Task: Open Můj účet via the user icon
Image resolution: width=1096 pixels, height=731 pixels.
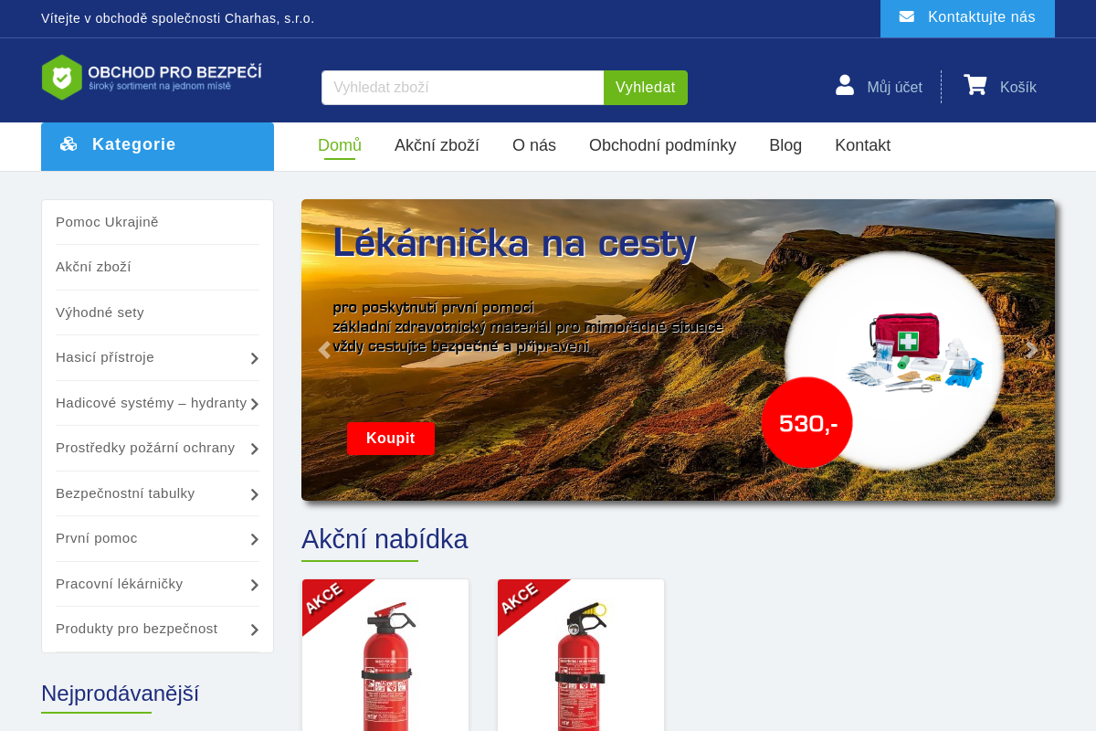Action: pyautogui.click(x=843, y=85)
